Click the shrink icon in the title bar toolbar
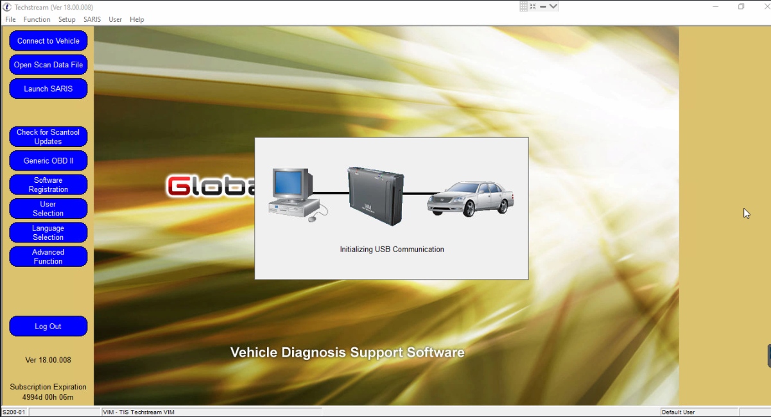 coord(532,6)
